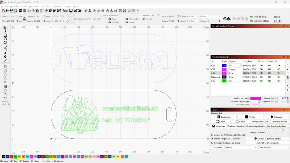Image resolution: width=290 pixels, height=163 pixels.
Task: Click the Pan/Move view arrows icon
Action: pos(46,11)
